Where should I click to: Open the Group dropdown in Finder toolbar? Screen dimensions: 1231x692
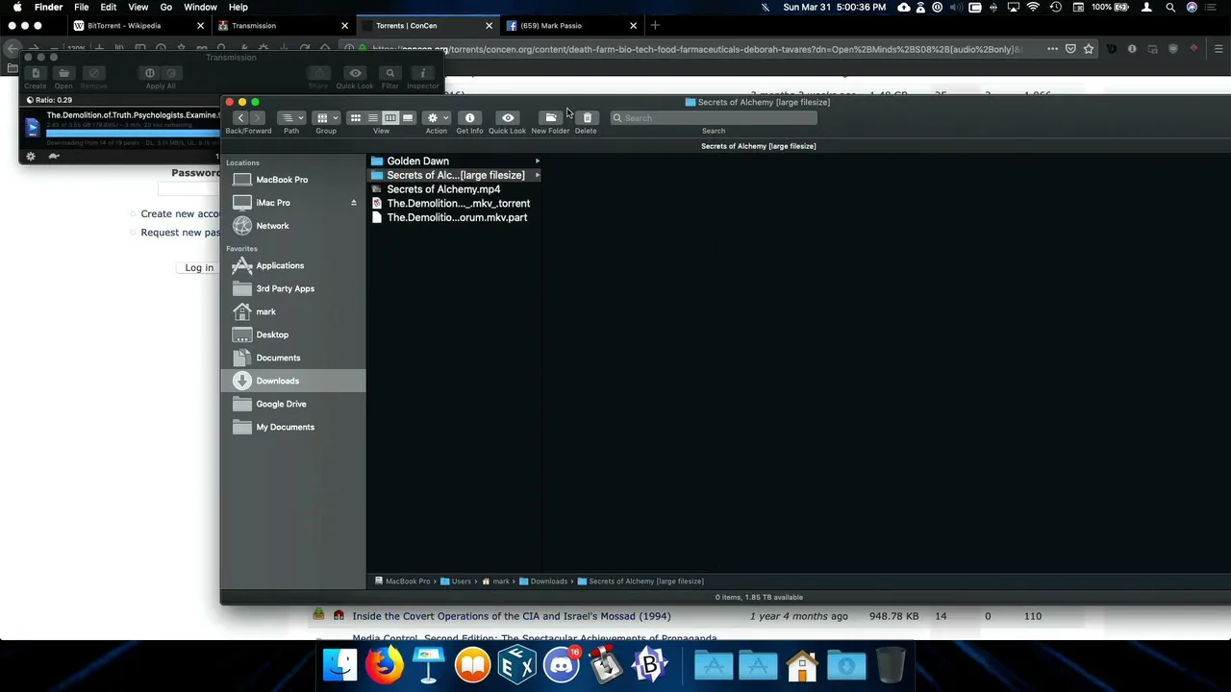click(326, 118)
